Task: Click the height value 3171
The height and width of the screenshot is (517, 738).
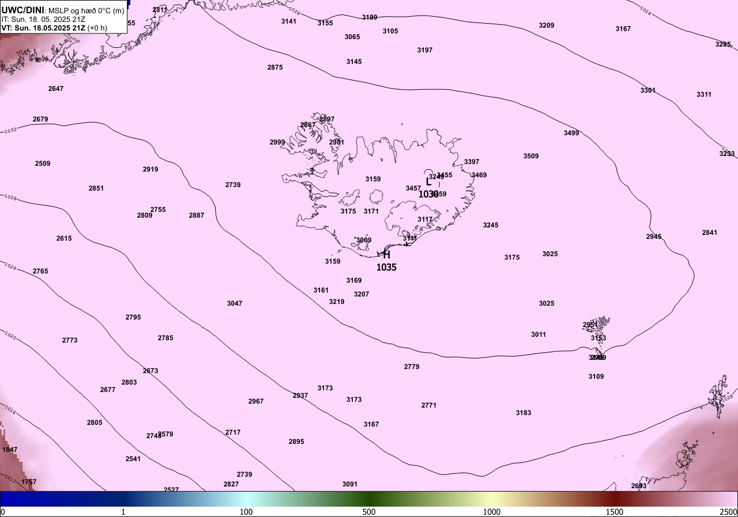Action: (371, 211)
